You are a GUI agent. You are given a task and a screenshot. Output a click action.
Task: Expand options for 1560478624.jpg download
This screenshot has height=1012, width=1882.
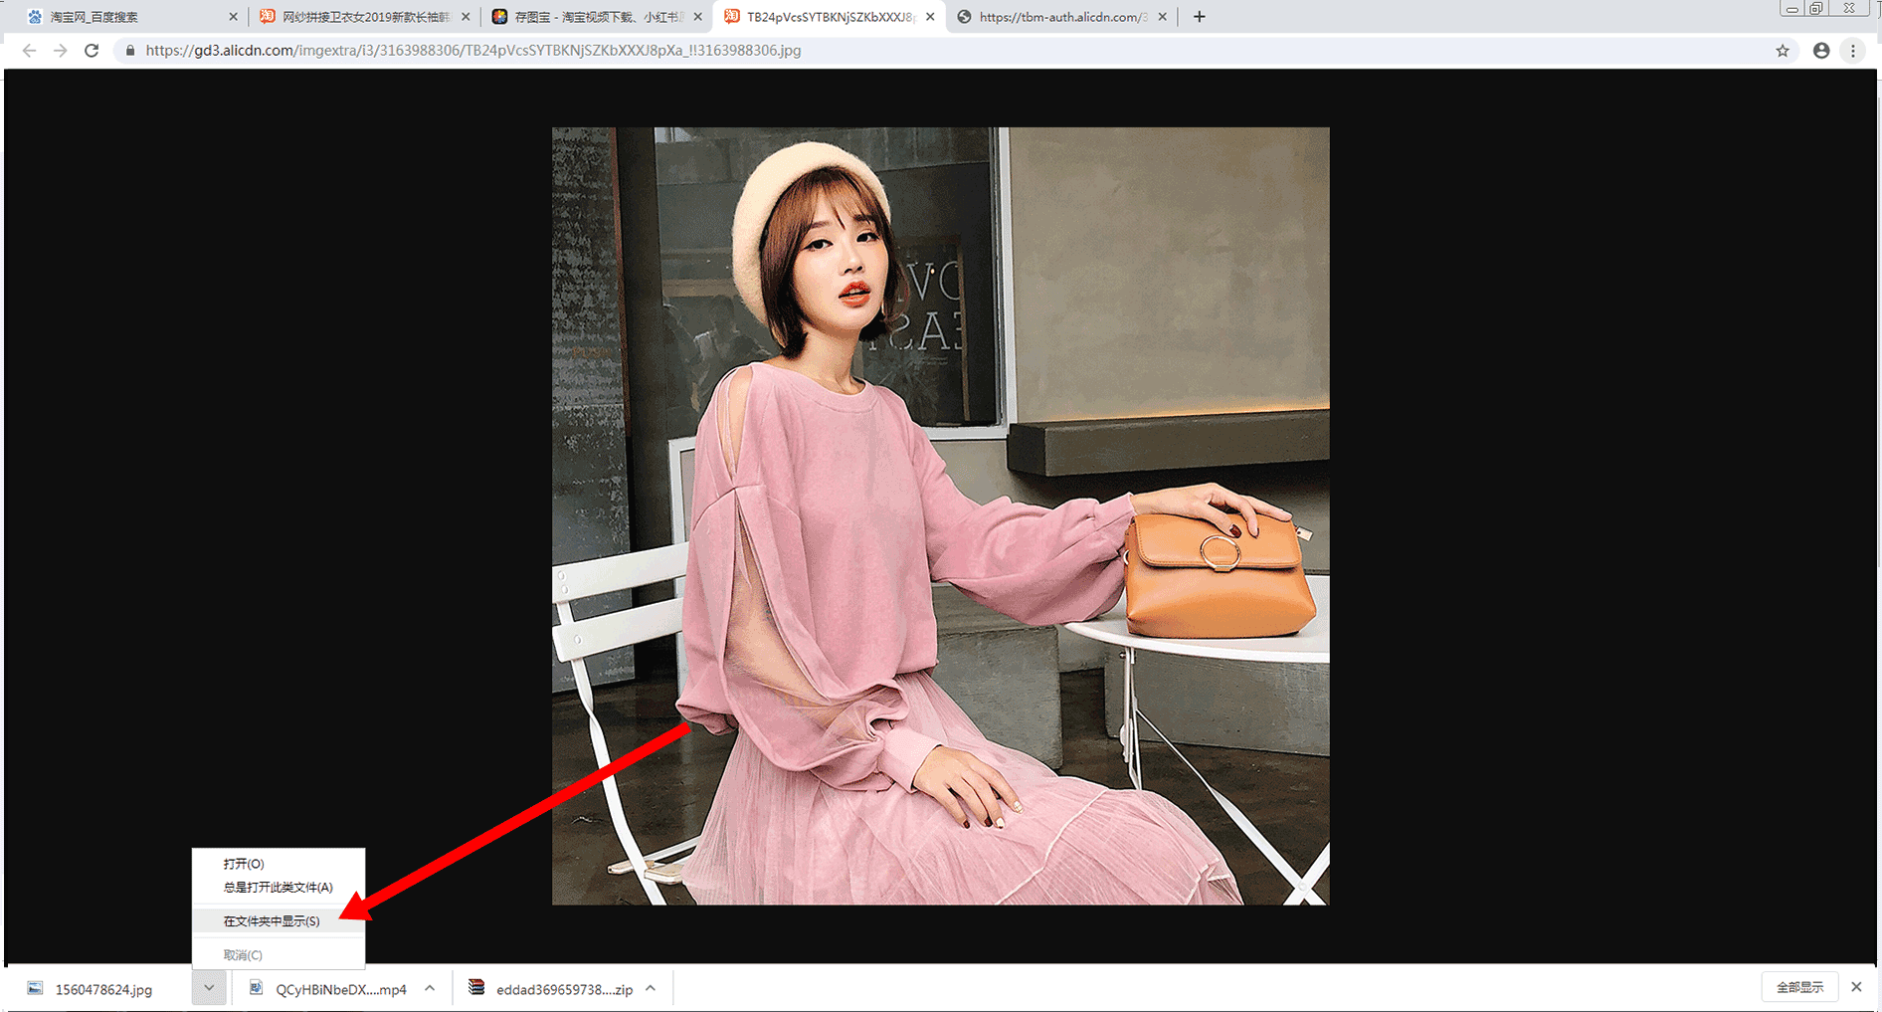209,988
